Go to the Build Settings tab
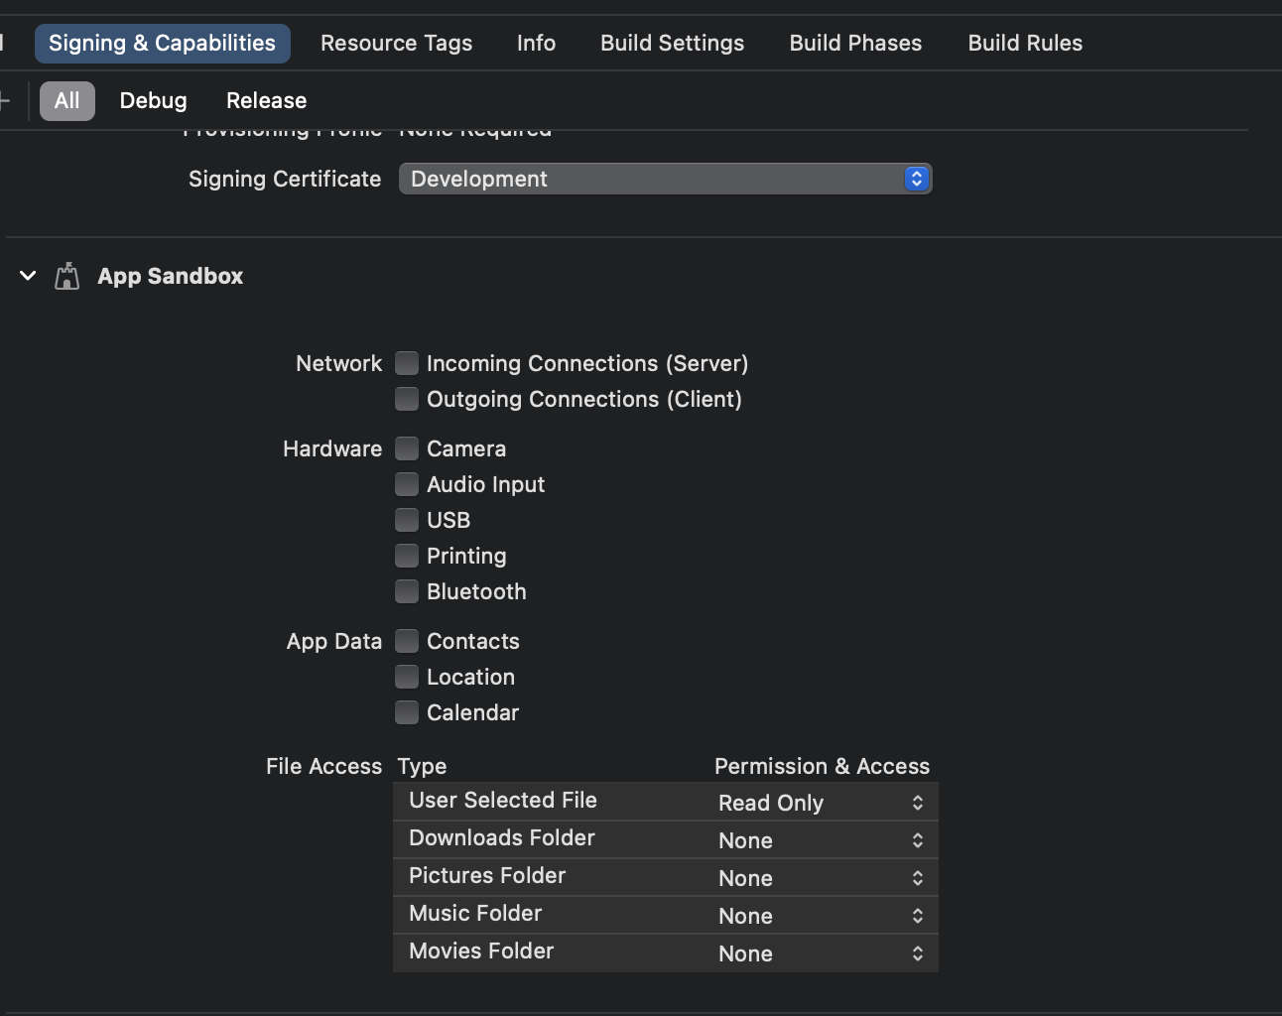 (x=672, y=44)
